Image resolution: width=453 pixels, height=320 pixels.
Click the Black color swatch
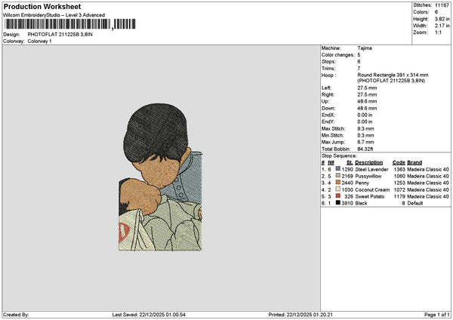(337, 203)
